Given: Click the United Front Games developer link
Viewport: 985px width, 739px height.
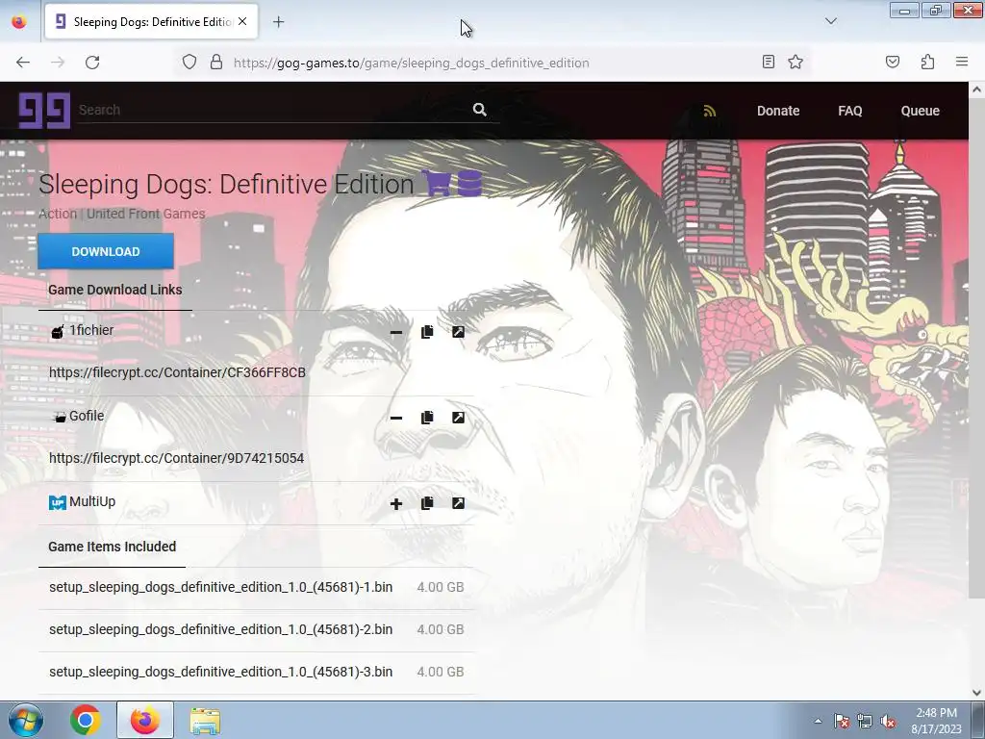Looking at the screenshot, I should click(146, 214).
